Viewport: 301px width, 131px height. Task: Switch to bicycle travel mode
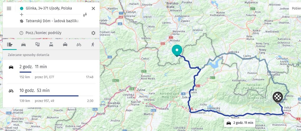tap(79, 44)
